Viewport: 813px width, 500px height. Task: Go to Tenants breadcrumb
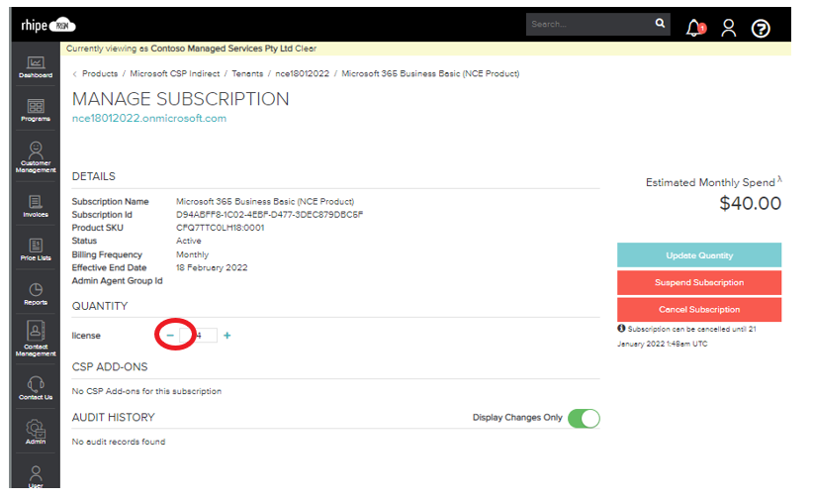coord(247,73)
